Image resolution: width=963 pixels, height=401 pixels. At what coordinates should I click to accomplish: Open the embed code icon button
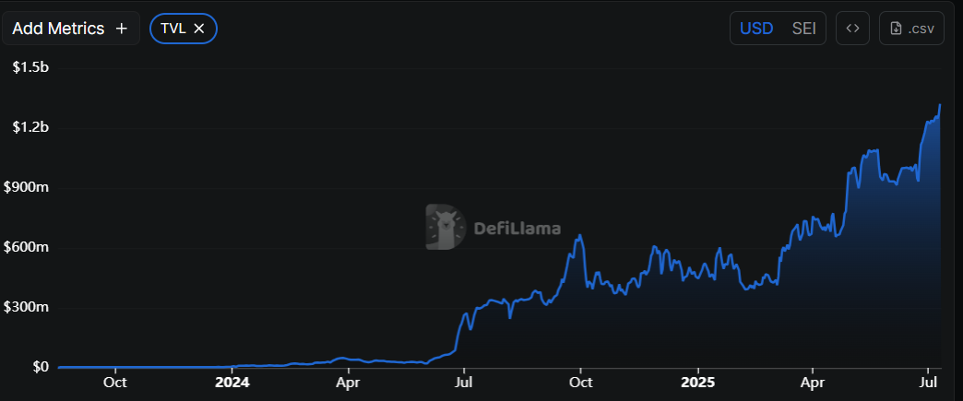(x=852, y=29)
